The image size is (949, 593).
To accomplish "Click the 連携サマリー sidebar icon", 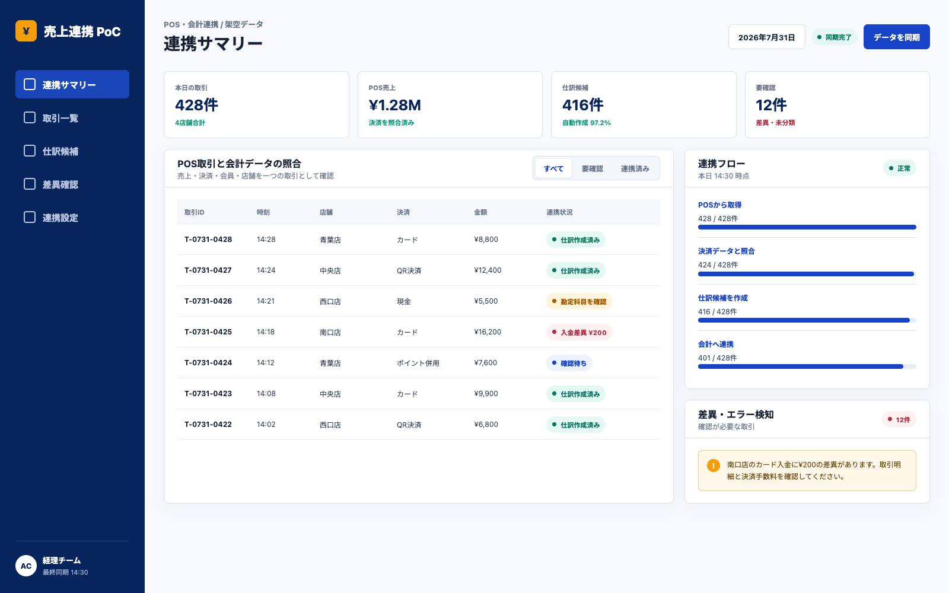I will pos(30,84).
